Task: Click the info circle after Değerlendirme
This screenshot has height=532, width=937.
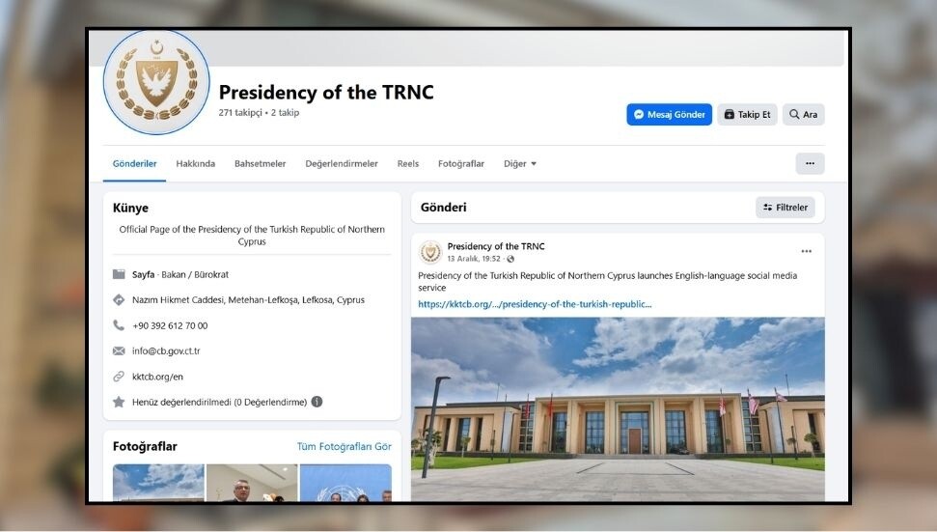Action: (317, 402)
